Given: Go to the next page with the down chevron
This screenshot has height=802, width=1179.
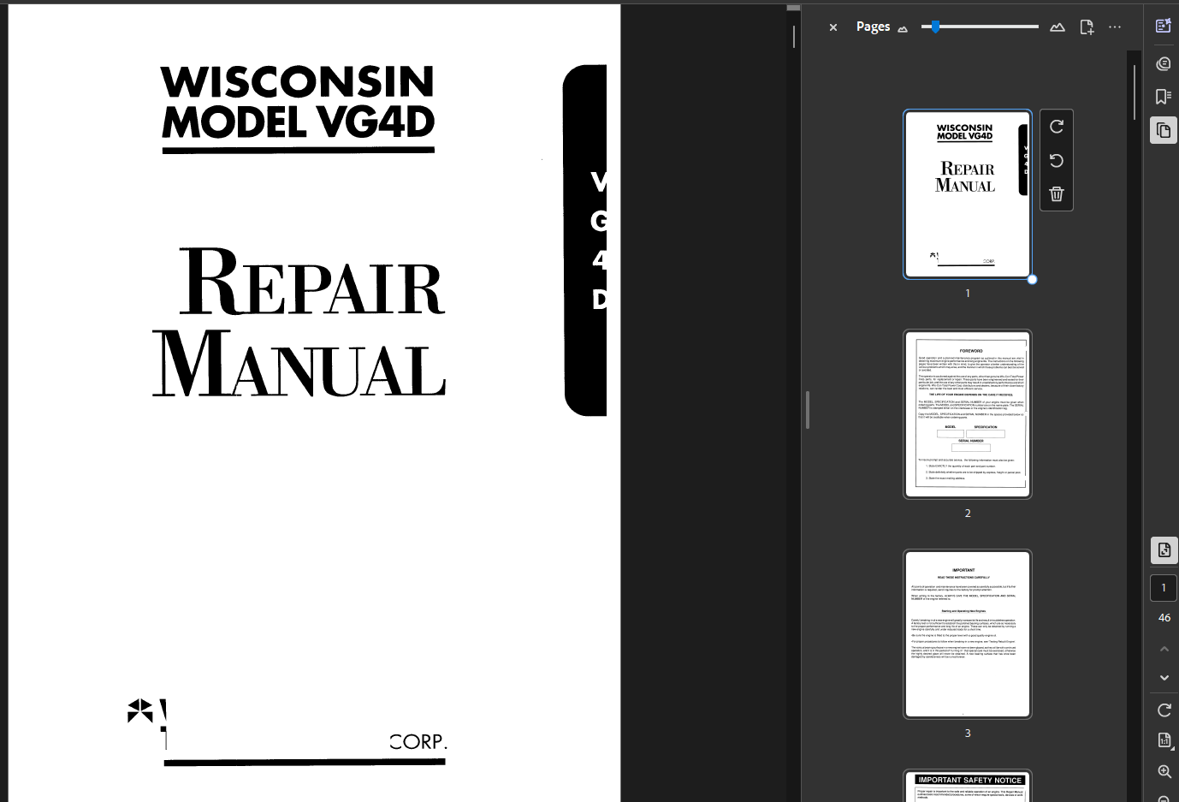Looking at the screenshot, I should pos(1164,678).
